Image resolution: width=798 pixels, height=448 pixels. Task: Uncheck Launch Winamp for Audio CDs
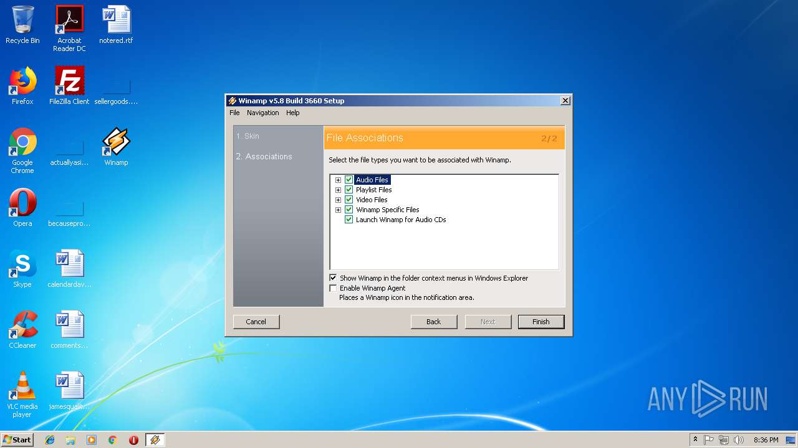pos(349,220)
